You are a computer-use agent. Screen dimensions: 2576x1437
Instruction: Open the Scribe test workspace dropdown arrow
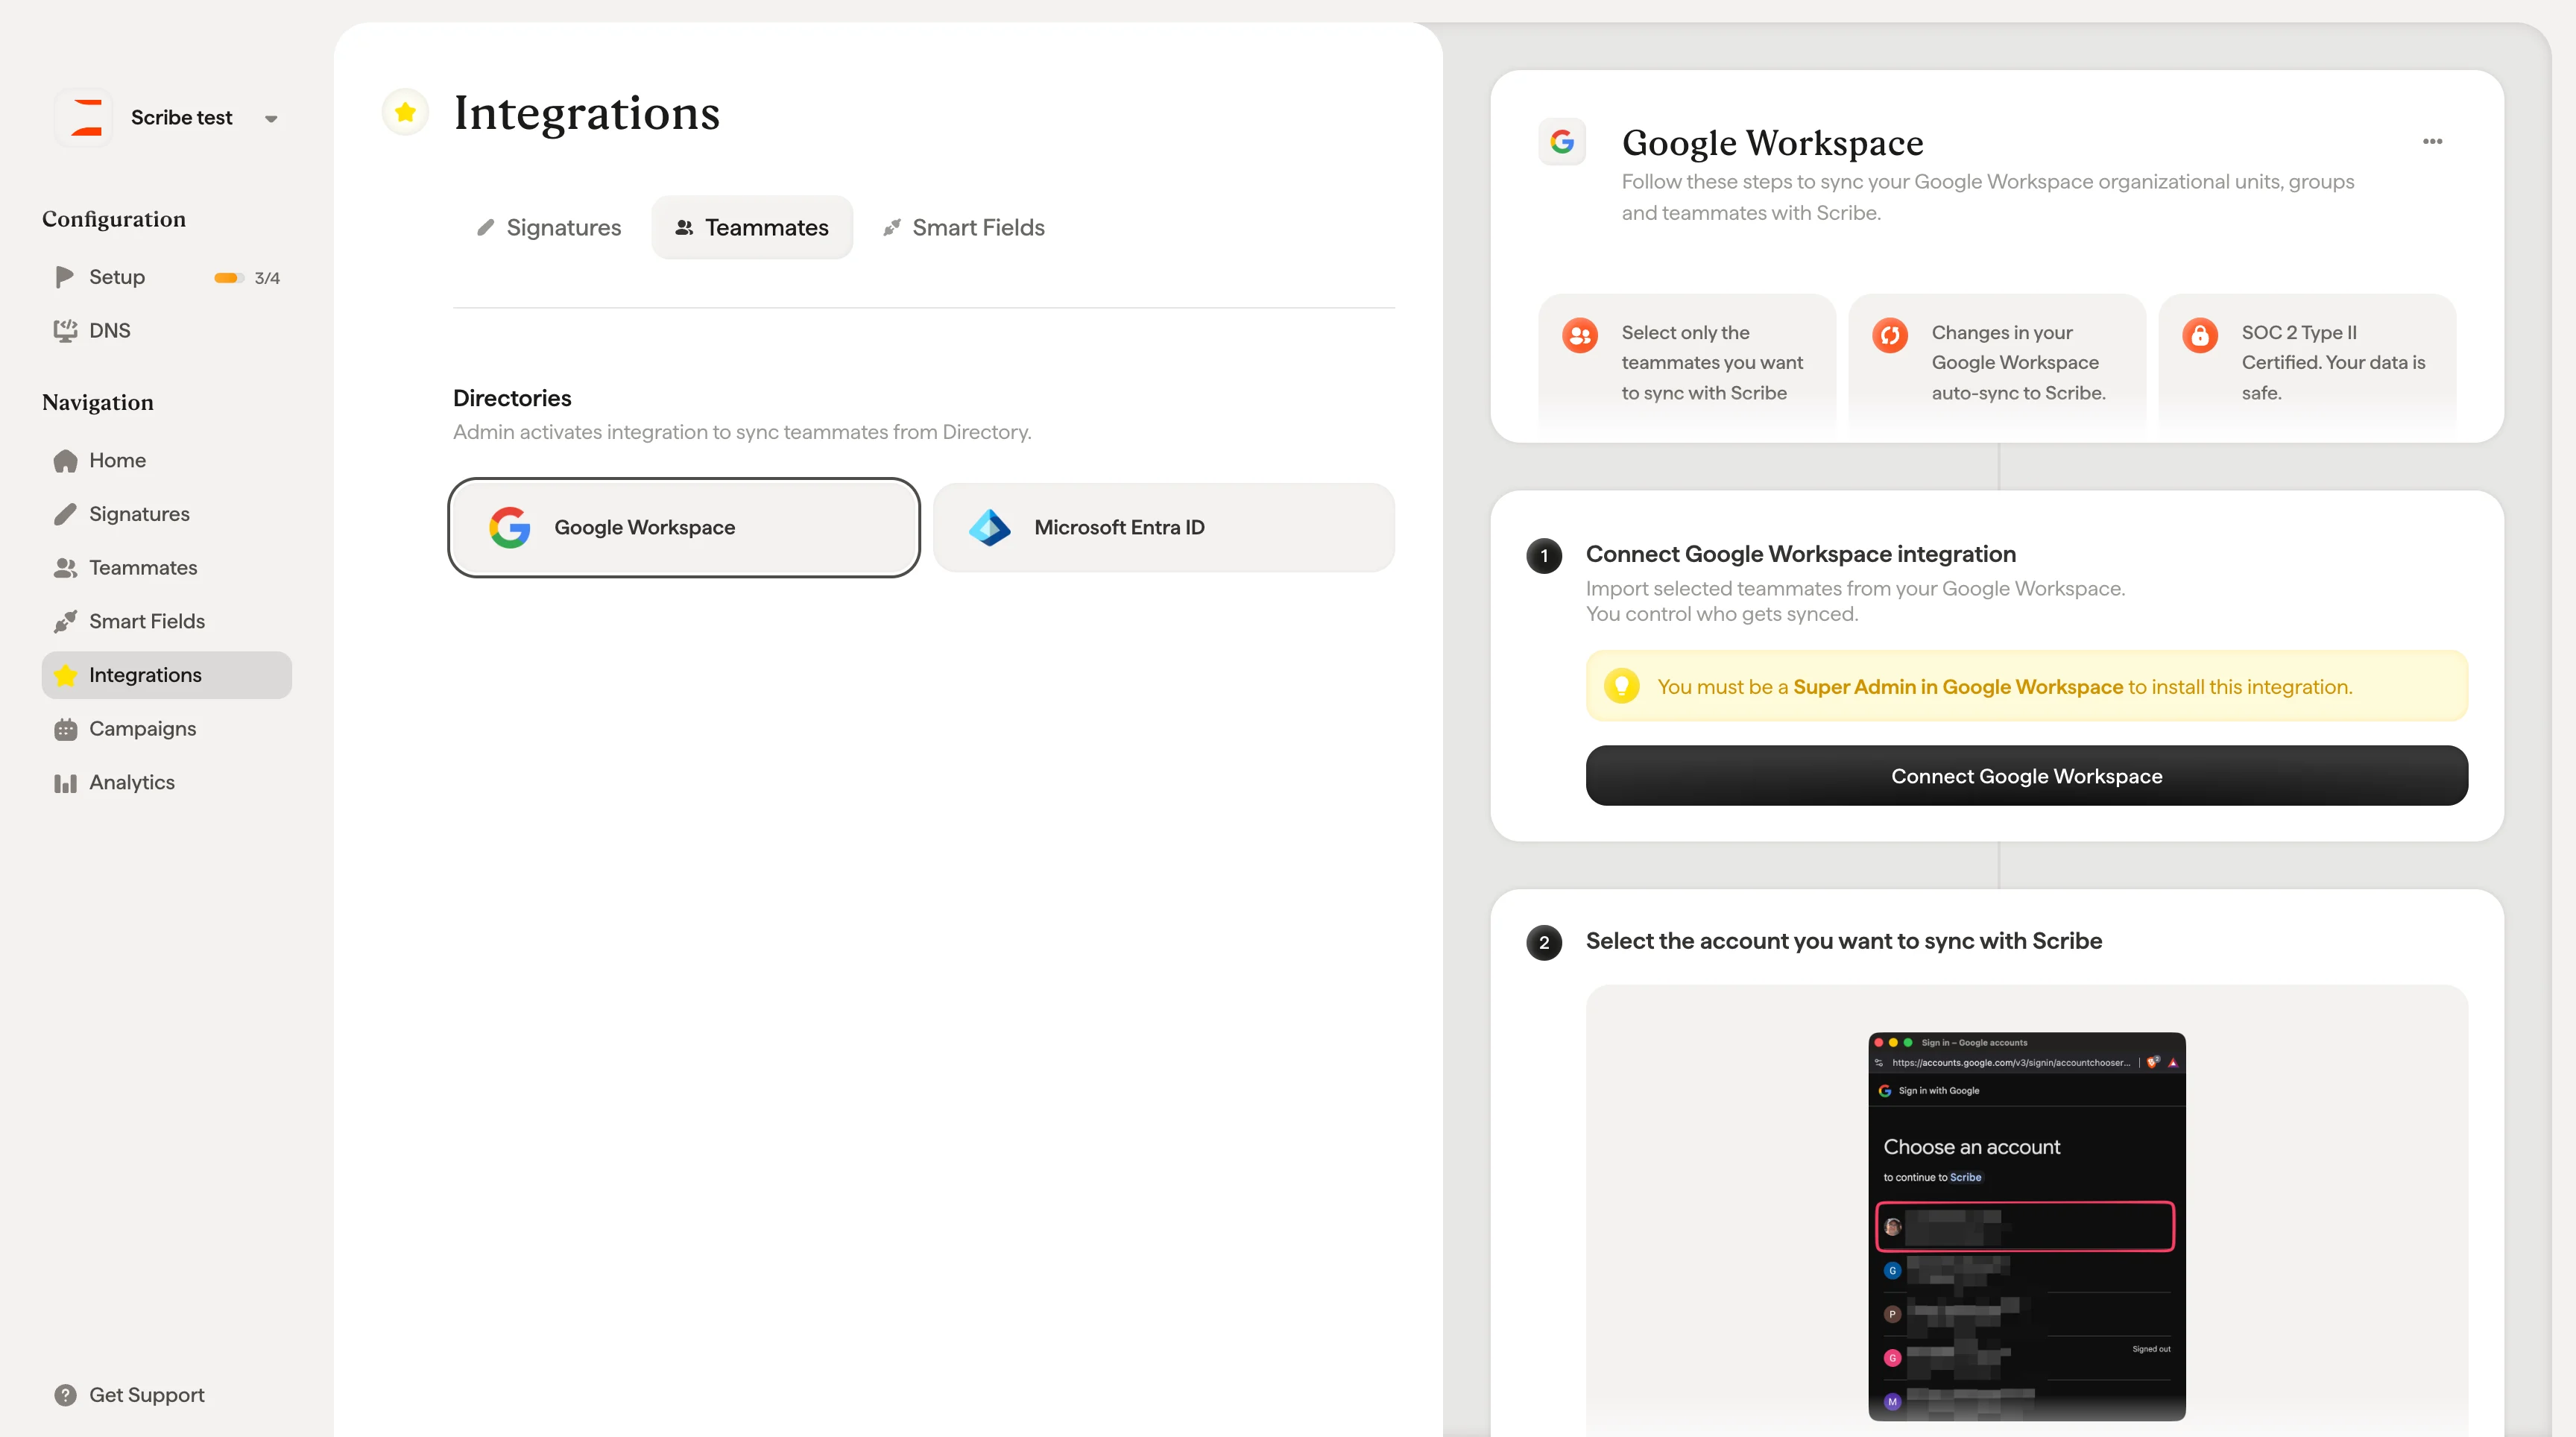(271, 119)
